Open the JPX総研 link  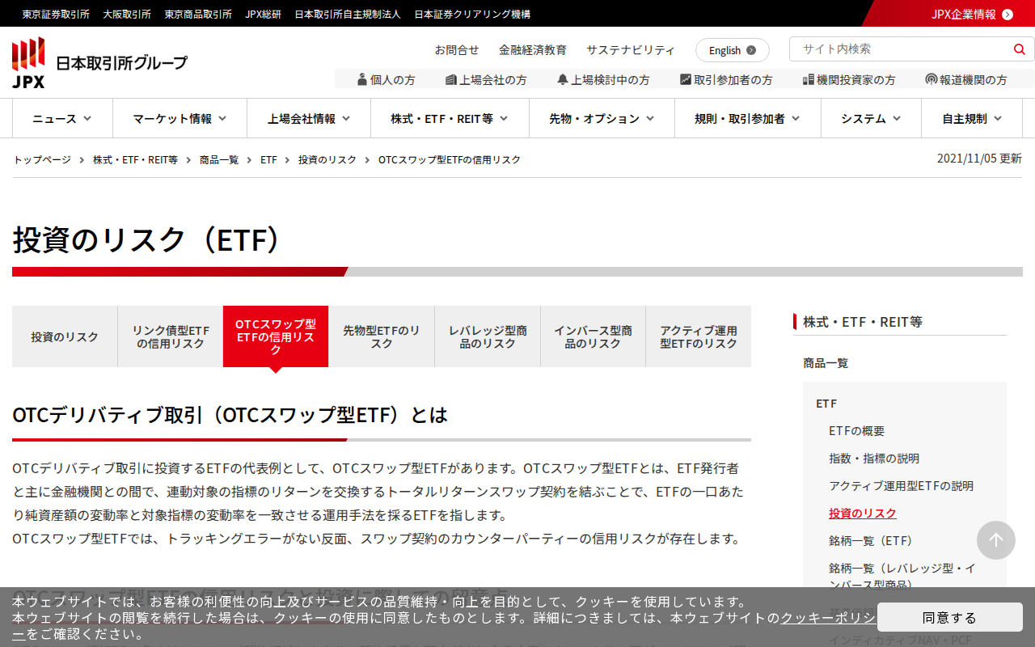pos(264,15)
